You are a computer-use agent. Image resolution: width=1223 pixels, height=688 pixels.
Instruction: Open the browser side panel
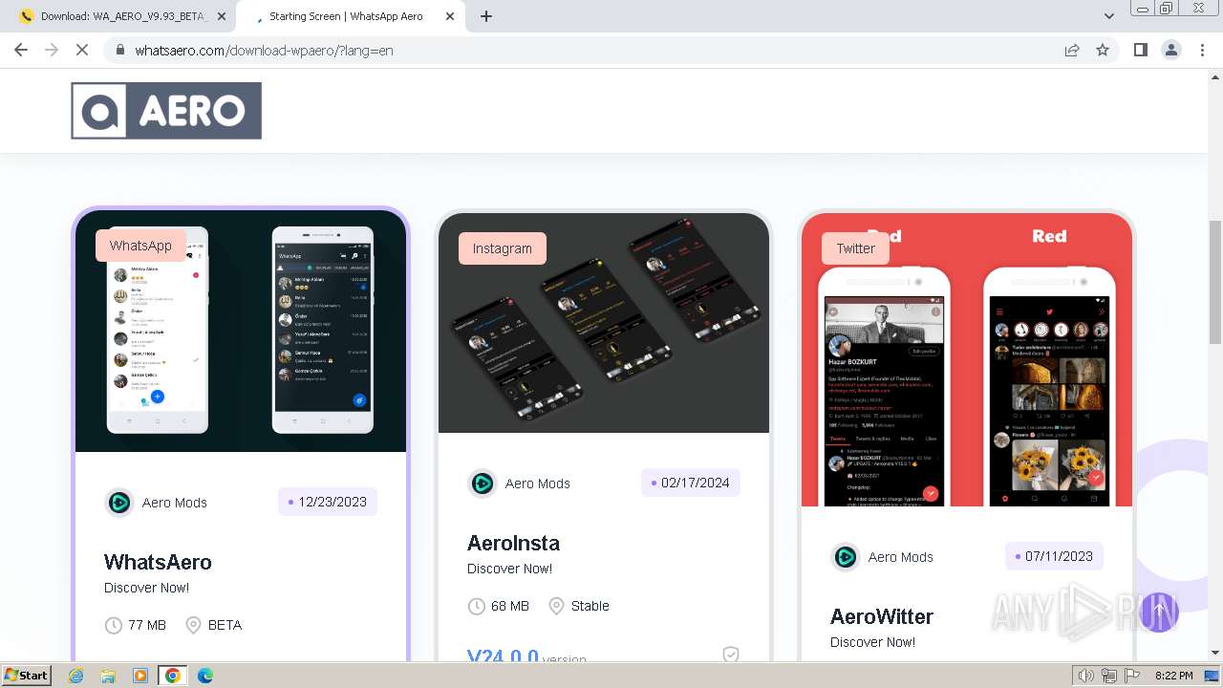(1141, 50)
